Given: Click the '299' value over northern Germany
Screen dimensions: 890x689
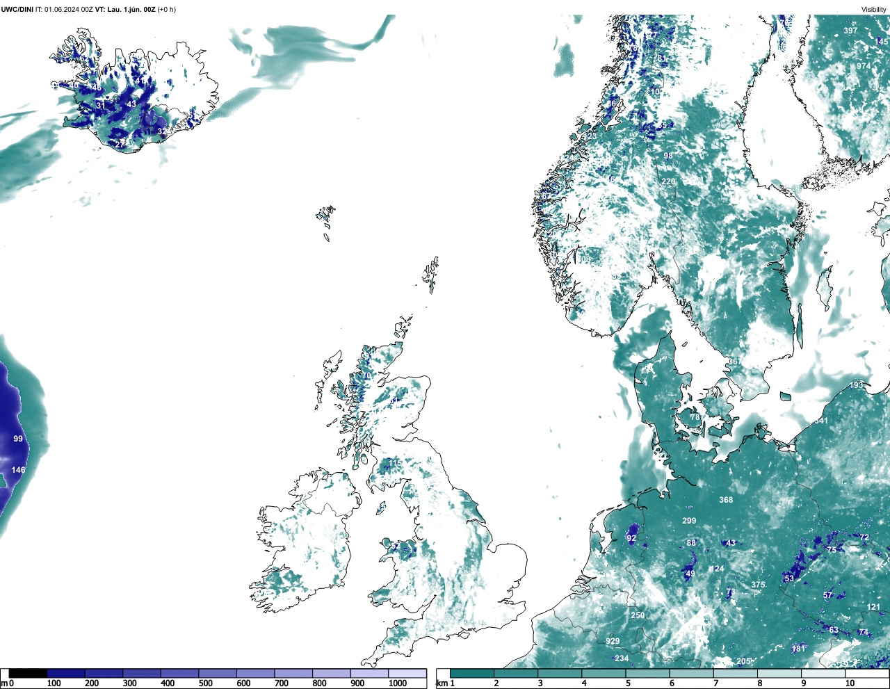Looking at the screenshot, I should [689, 521].
